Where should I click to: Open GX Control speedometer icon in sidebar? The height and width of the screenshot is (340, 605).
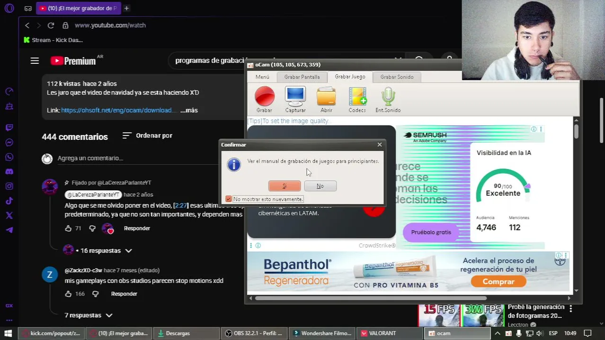tap(9, 92)
